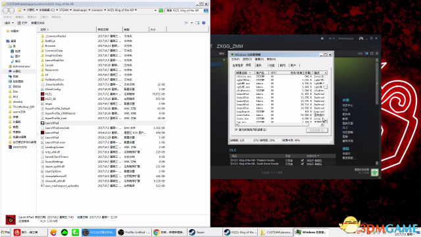Open address bar history dropdown
Image resolution: width=421 pixels, height=237 pixels.
(155, 11)
